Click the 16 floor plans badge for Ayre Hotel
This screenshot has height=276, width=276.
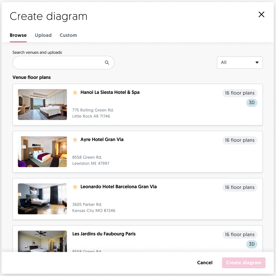tap(240, 140)
